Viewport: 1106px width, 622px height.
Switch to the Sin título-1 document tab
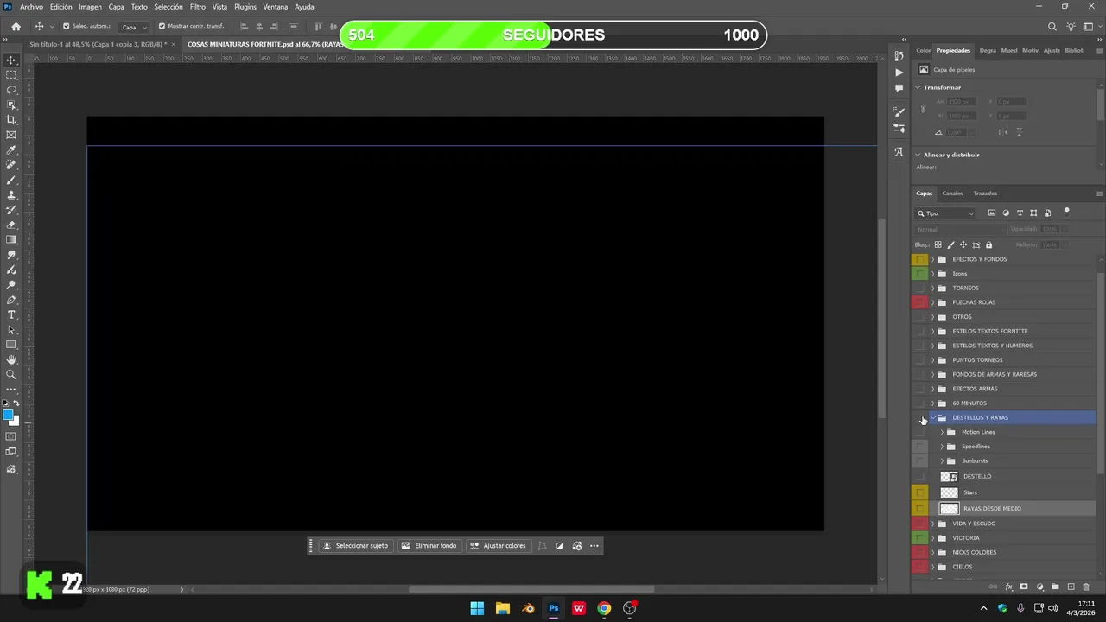point(98,44)
